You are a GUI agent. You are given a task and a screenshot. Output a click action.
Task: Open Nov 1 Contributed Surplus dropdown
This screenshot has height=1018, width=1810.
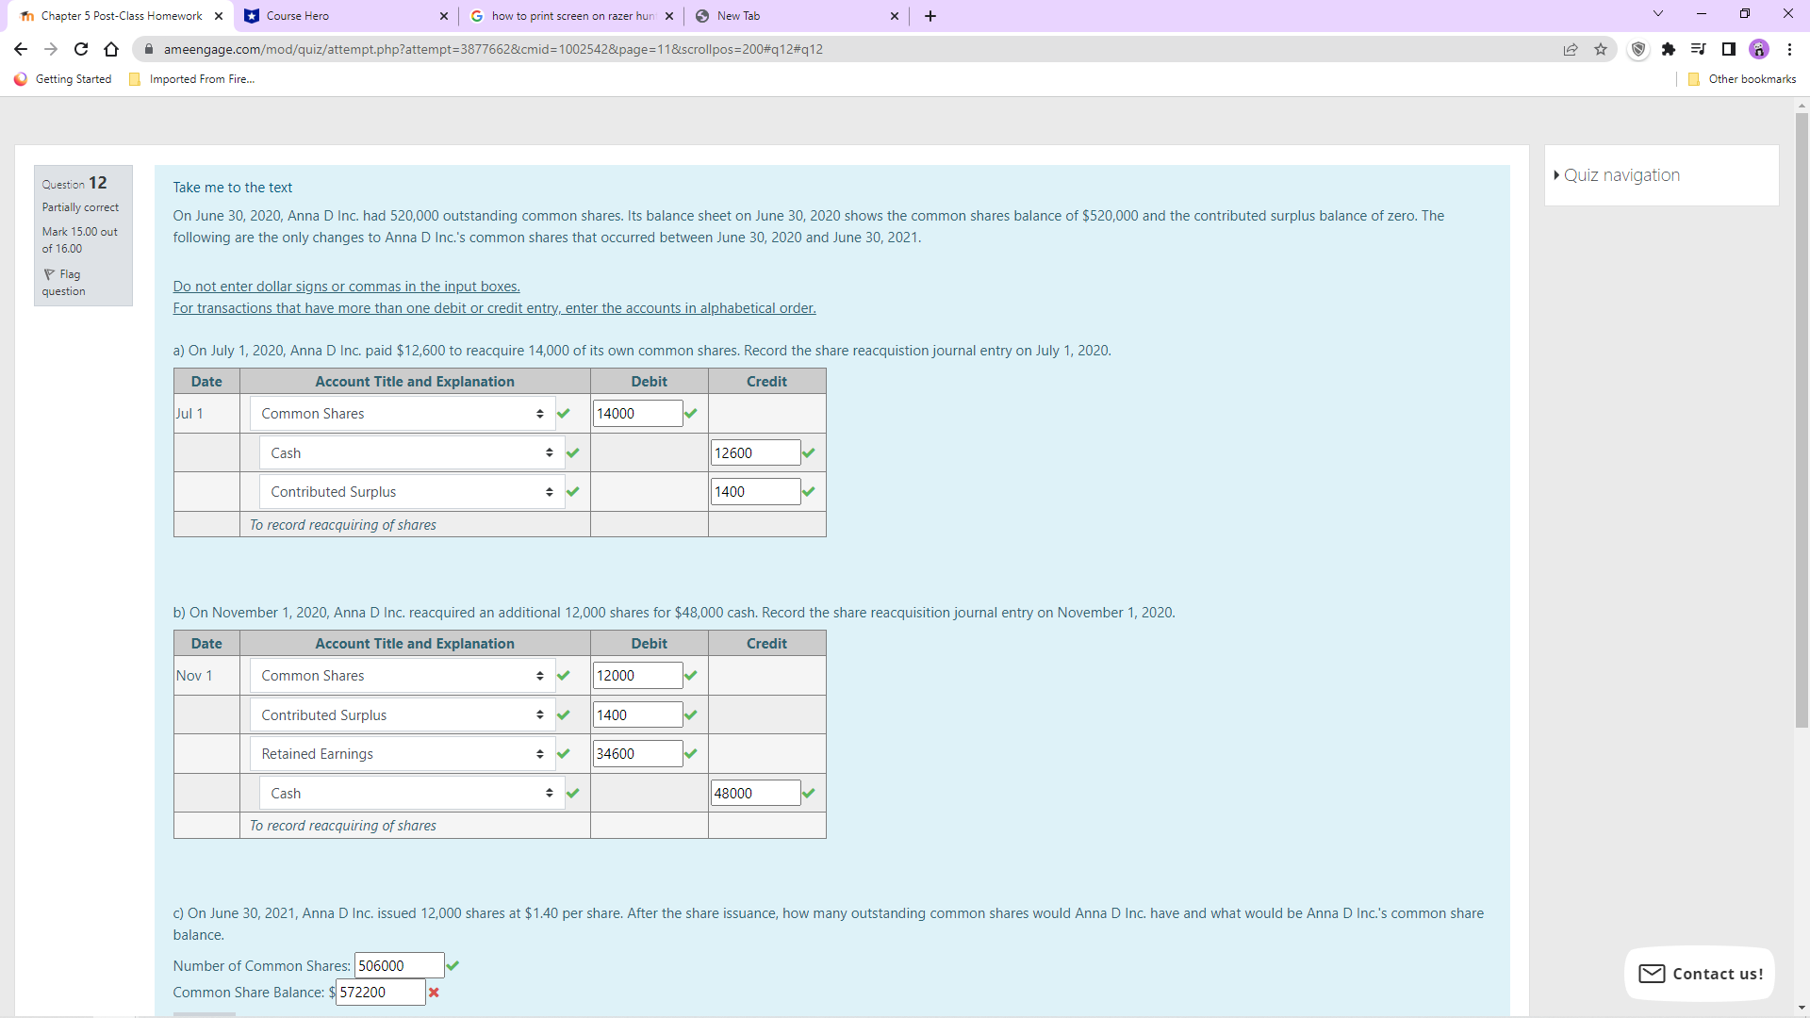coord(402,715)
